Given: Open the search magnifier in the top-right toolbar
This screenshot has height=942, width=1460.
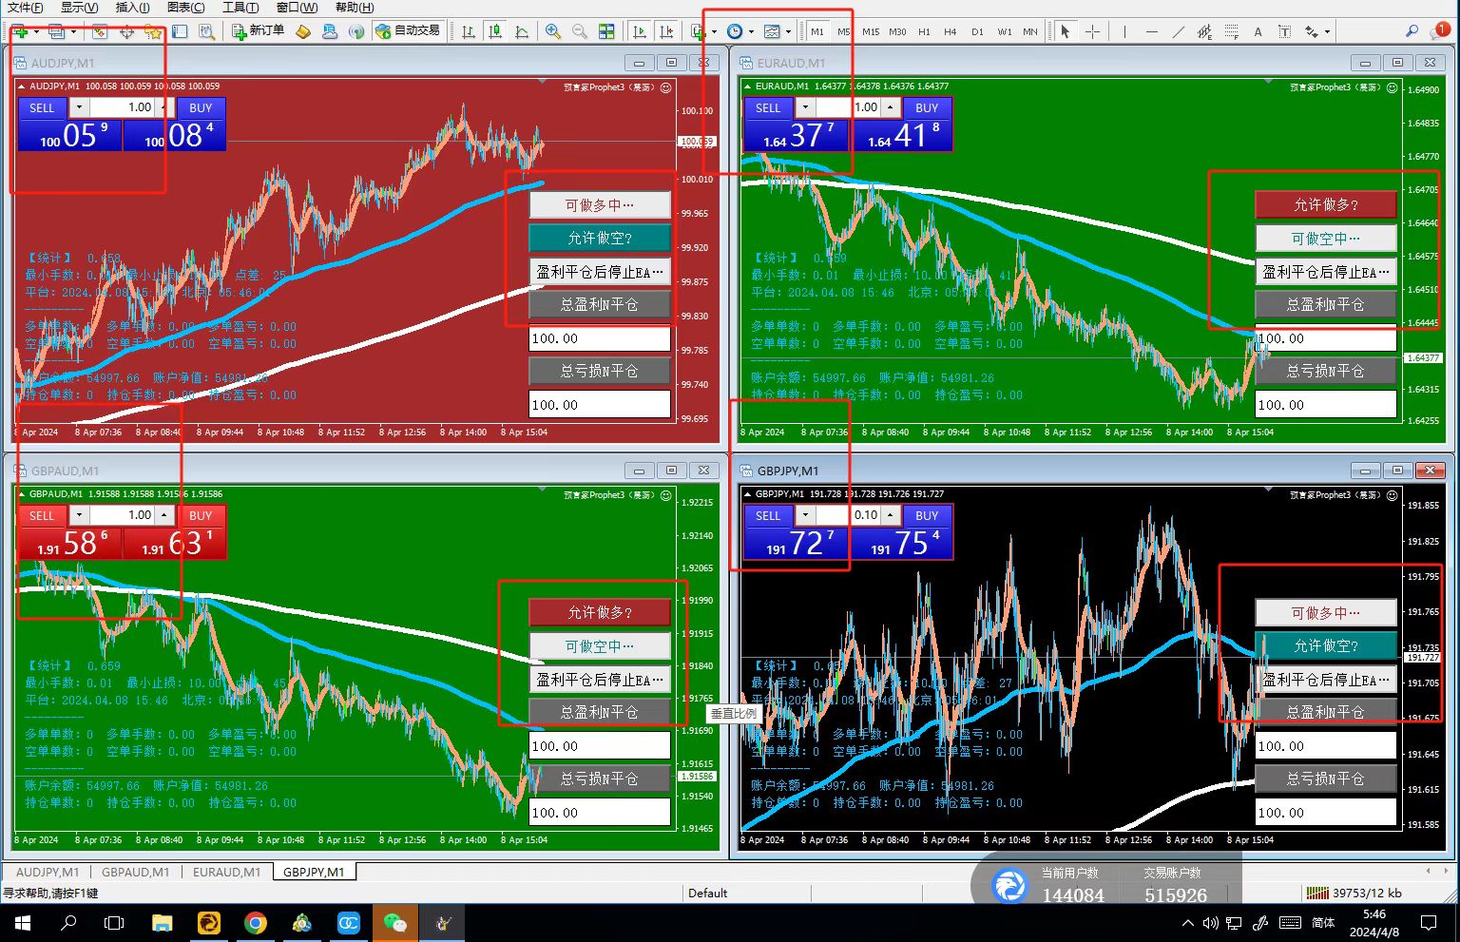Looking at the screenshot, I should coord(1412,31).
